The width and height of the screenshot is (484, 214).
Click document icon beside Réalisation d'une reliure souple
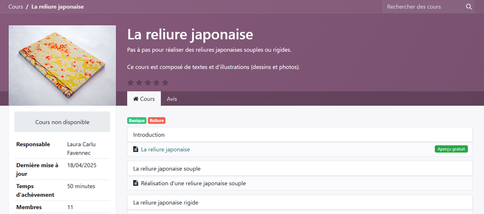(136, 183)
